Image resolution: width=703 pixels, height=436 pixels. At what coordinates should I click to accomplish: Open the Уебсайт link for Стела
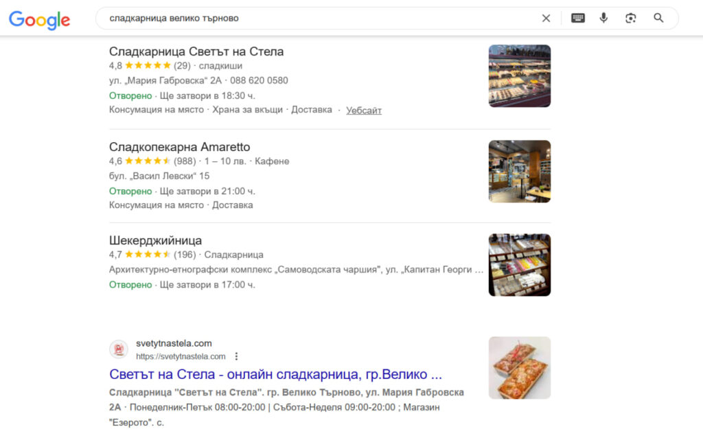point(364,111)
